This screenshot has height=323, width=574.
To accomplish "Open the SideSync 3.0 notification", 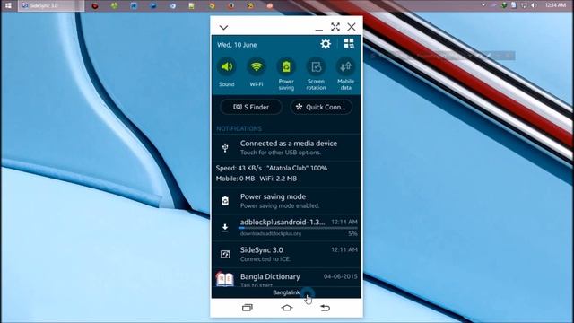I will [286, 254].
